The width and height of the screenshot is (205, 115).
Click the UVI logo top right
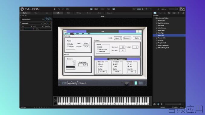(x=182, y=9)
